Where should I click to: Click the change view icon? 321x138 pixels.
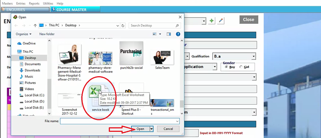(x=155, y=34)
